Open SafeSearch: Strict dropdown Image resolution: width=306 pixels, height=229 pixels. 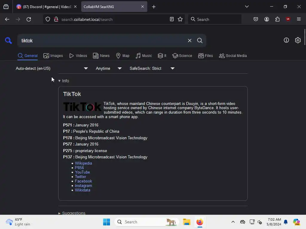point(152,68)
